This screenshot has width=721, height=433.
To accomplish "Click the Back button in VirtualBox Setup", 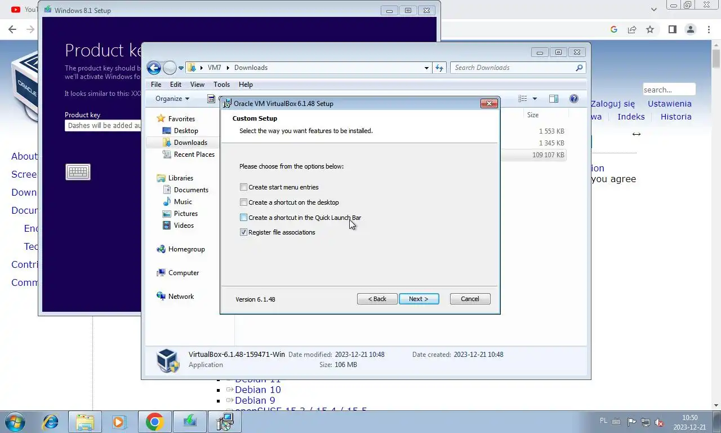I will 377,299.
